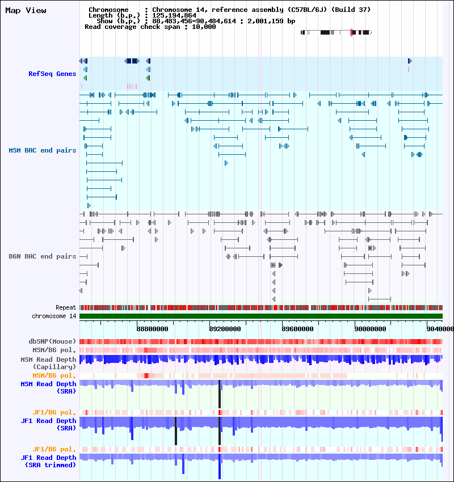Click the black bar in the MSM Read Depth (SRA) track
Screen dimensions: 454x482
tap(220, 394)
